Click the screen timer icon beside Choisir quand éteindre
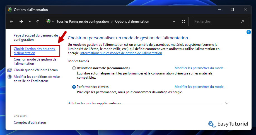The width and height of the screenshot is (256, 135). click(x=9, y=70)
